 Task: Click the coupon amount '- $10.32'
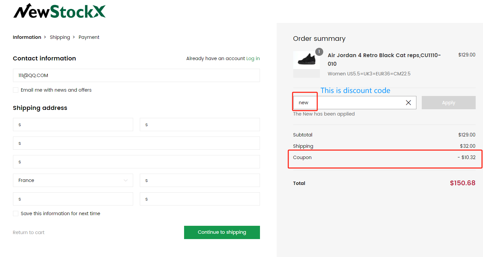[467, 157]
